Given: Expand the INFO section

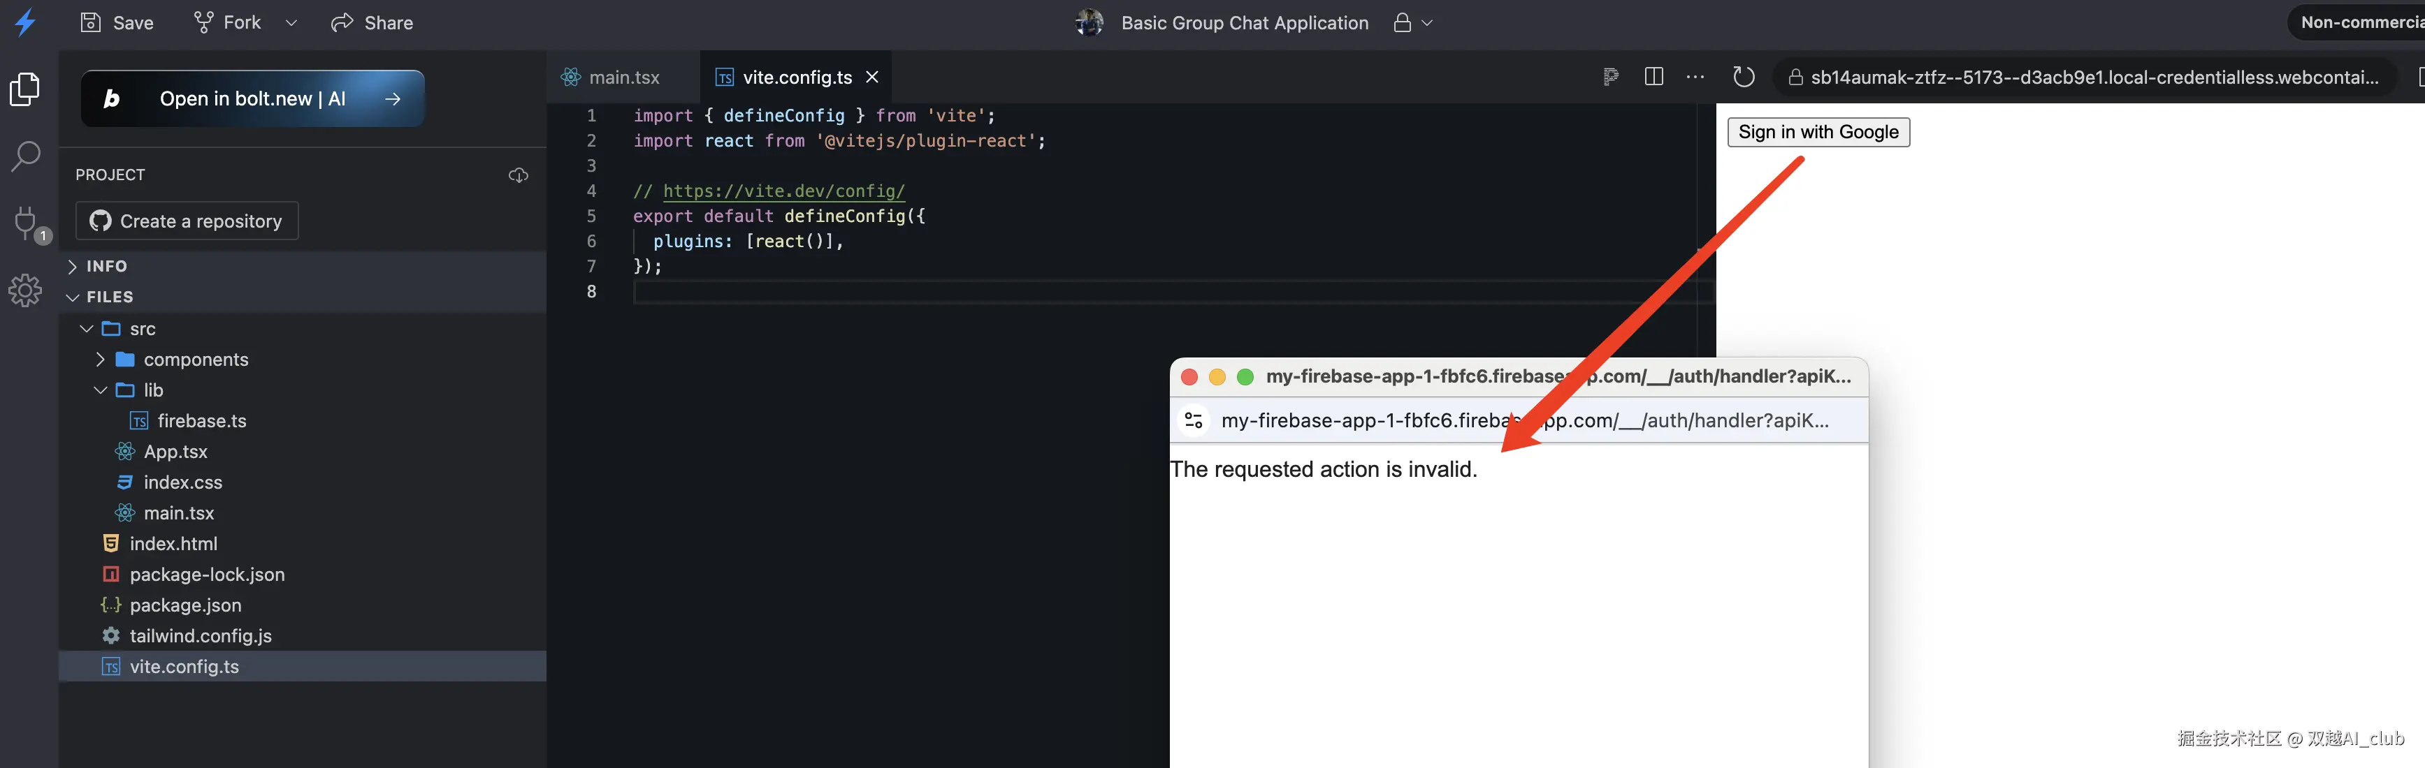Looking at the screenshot, I should click(106, 266).
